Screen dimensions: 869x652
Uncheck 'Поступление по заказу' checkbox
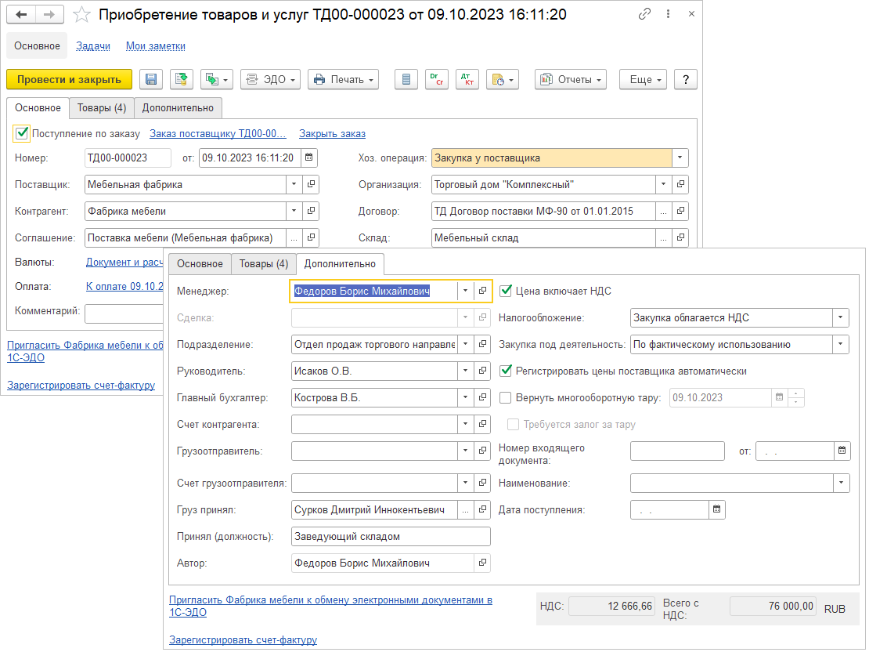[x=22, y=133]
